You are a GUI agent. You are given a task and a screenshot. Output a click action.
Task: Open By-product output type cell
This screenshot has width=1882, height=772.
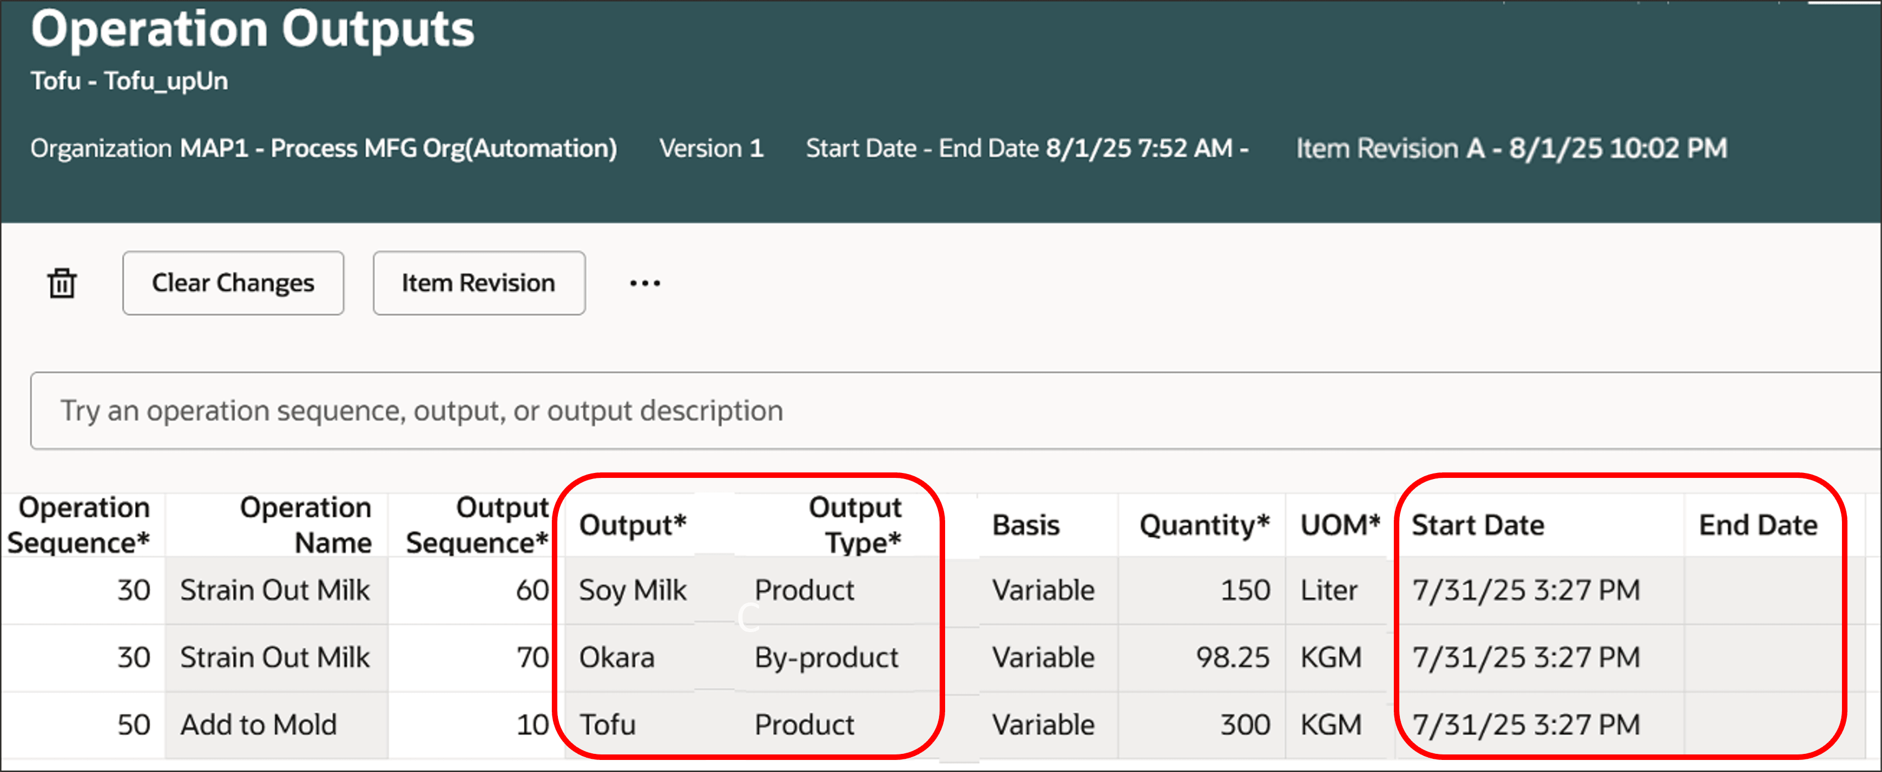tap(826, 657)
